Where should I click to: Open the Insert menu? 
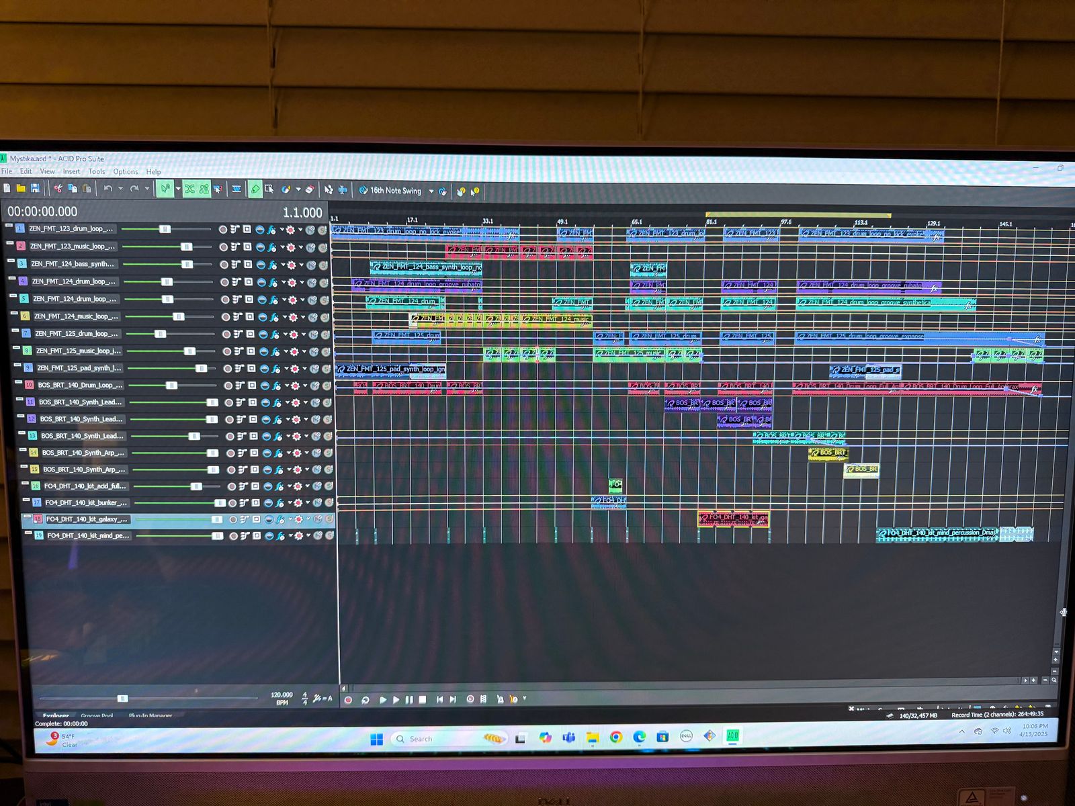(71, 172)
